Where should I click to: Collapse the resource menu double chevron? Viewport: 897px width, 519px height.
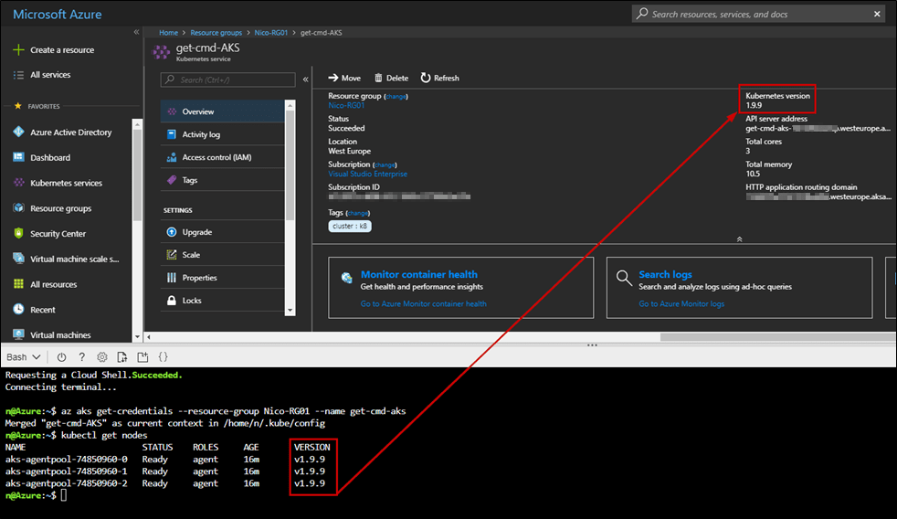click(305, 79)
